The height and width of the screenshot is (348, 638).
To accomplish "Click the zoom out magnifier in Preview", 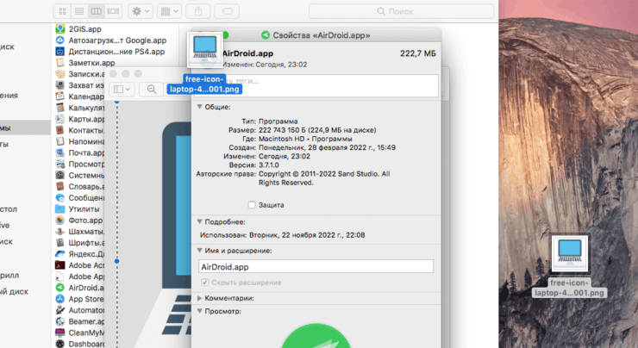I will 152,89.
